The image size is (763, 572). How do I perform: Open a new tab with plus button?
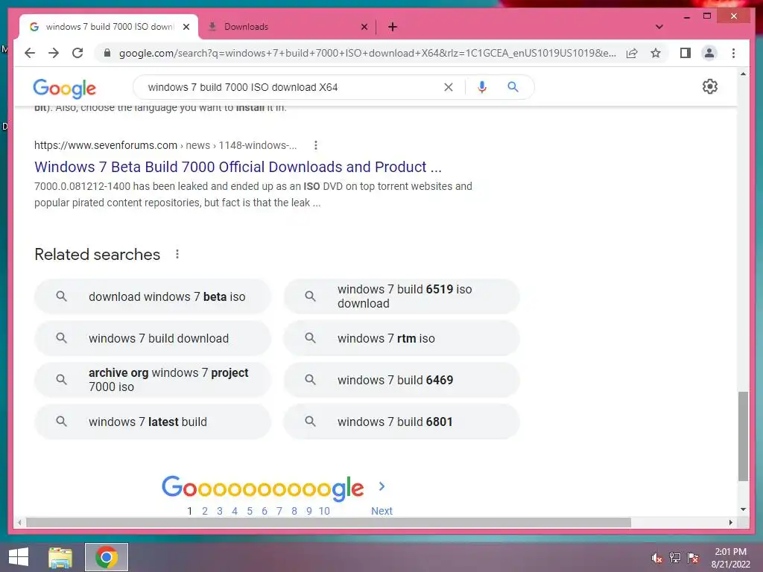click(x=393, y=27)
